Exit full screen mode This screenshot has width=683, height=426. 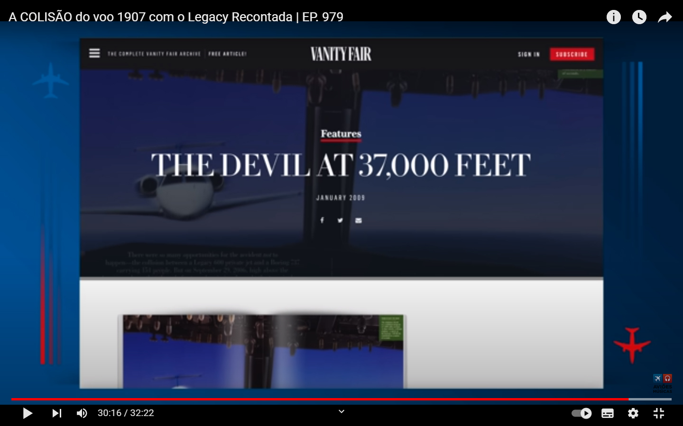click(659, 413)
